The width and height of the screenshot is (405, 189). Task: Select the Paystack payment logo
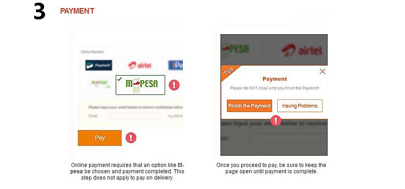[x=99, y=65]
